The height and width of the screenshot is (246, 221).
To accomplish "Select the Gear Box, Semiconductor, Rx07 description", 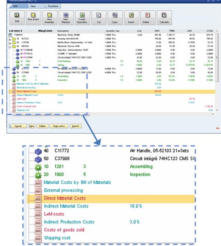I will [73, 50].
